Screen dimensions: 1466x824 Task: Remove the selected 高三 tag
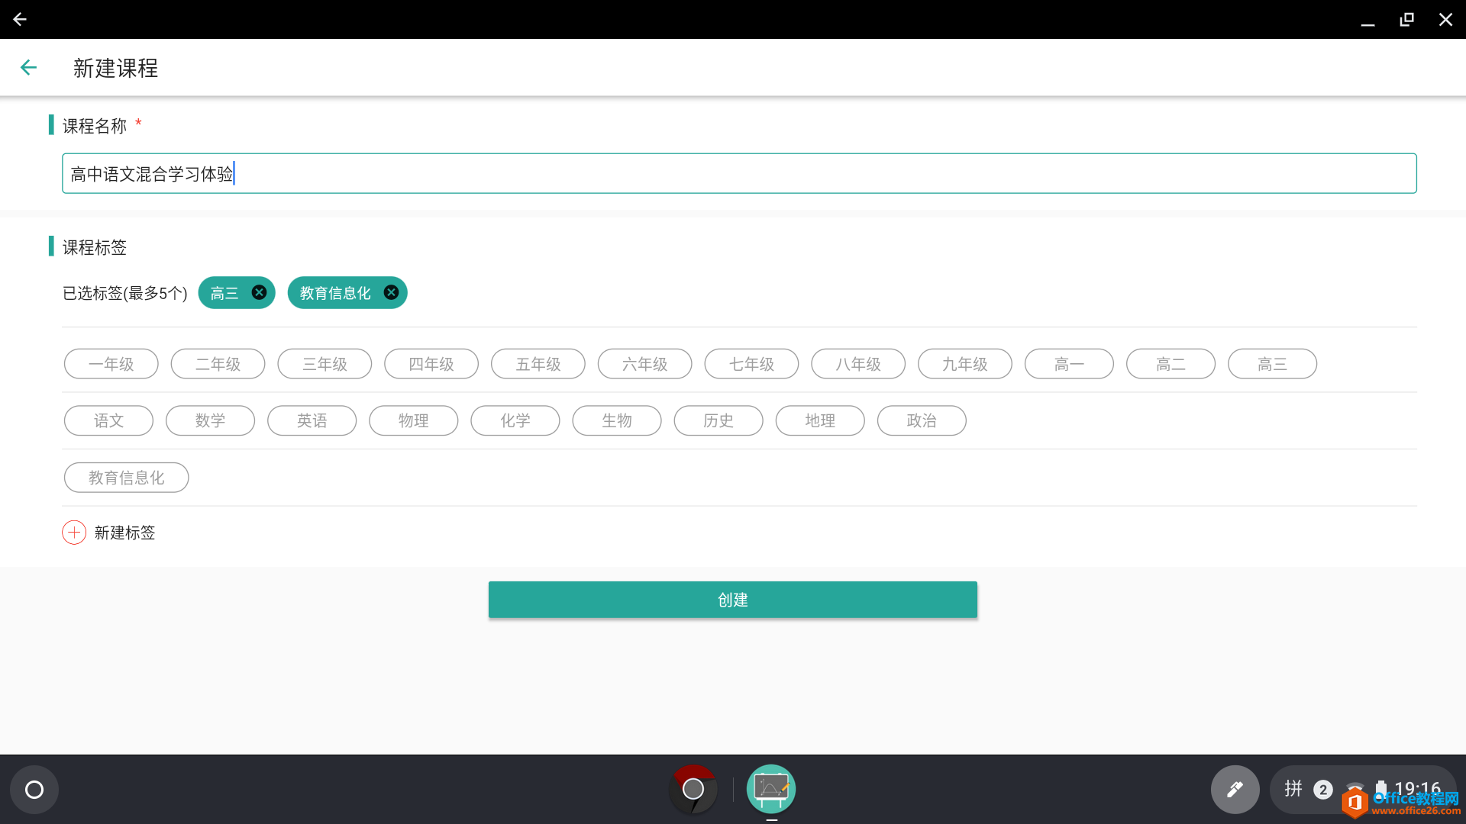(x=259, y=292)
